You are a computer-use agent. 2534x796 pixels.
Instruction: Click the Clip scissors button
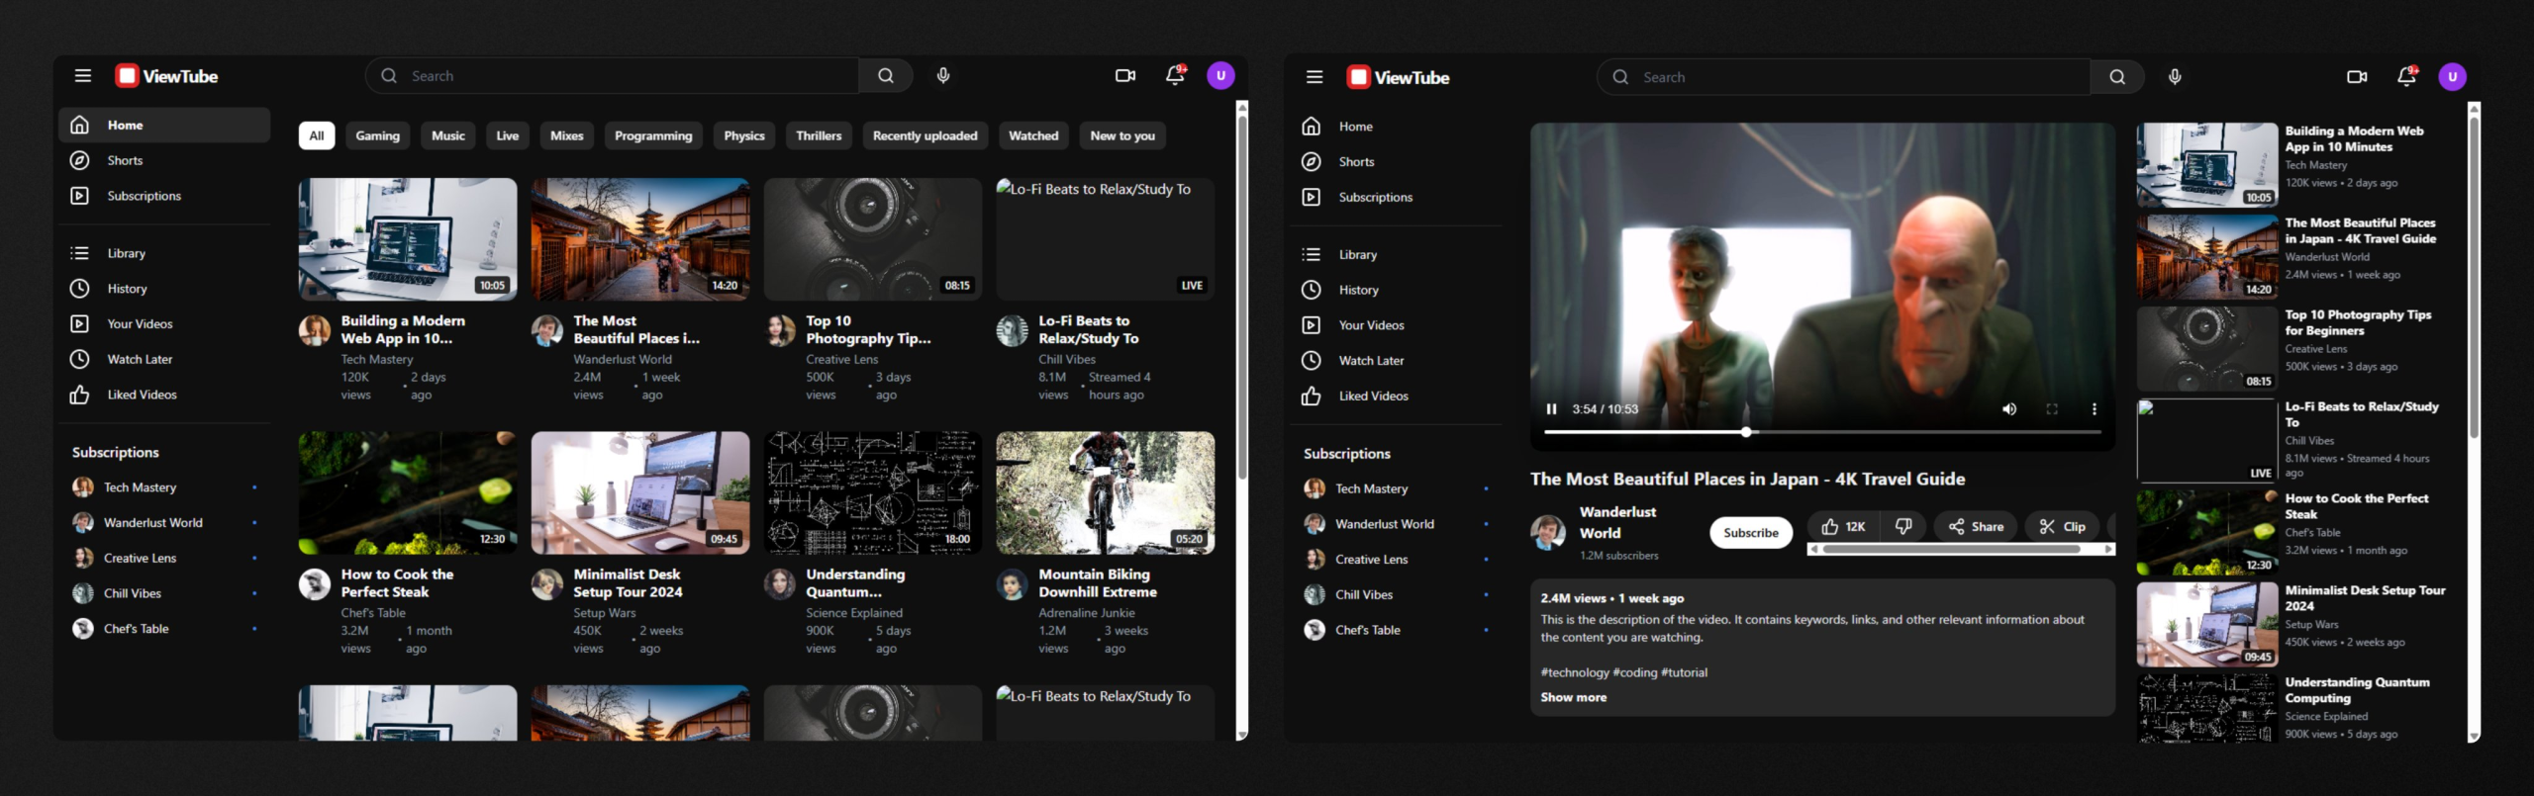2062,527
